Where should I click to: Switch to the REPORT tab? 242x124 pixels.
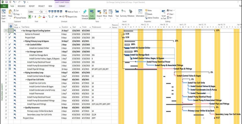coord(32,6)
